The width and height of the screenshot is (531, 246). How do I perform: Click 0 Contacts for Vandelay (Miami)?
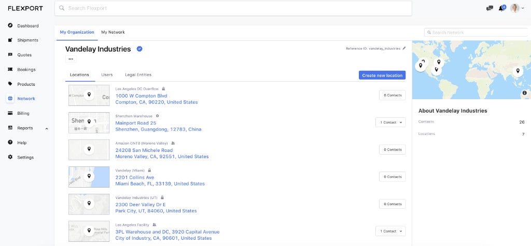pos(392,176)
